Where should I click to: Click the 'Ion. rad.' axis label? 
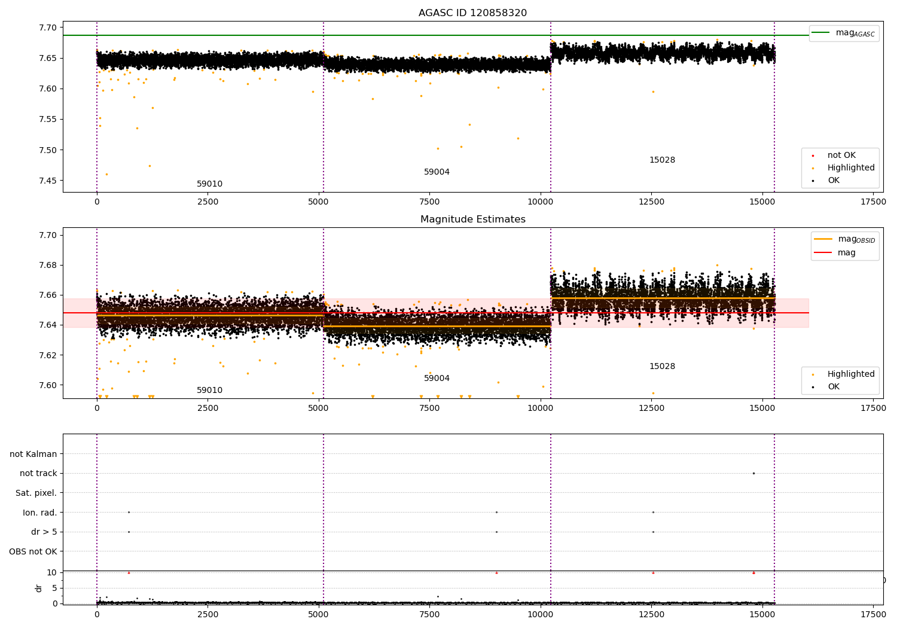39,513
